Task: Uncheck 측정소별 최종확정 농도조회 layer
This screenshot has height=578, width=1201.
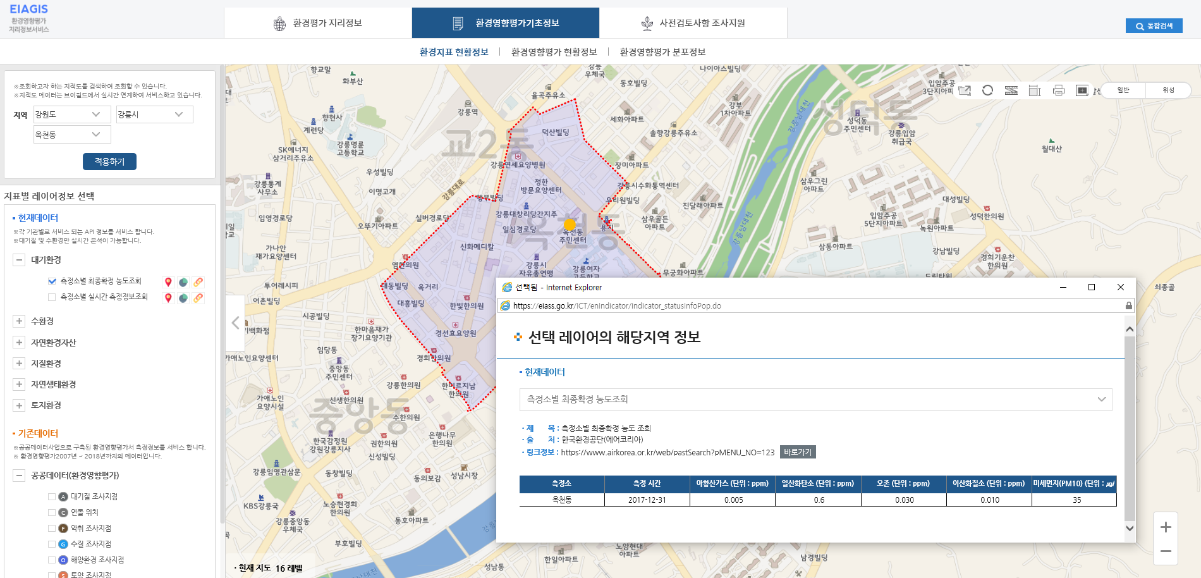Action: coord(52,281)
